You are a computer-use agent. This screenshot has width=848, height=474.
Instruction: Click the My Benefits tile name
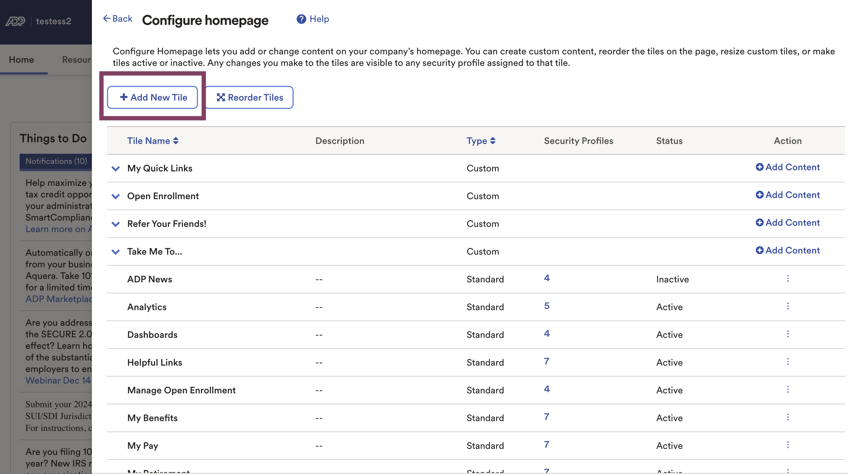(x=152, y=418)
